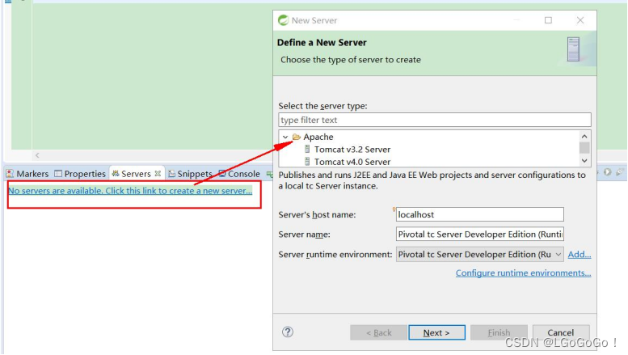Viewport: 628px width, 355px height.
Task: Click the Markers tab icon
Action: coord(10,174)
